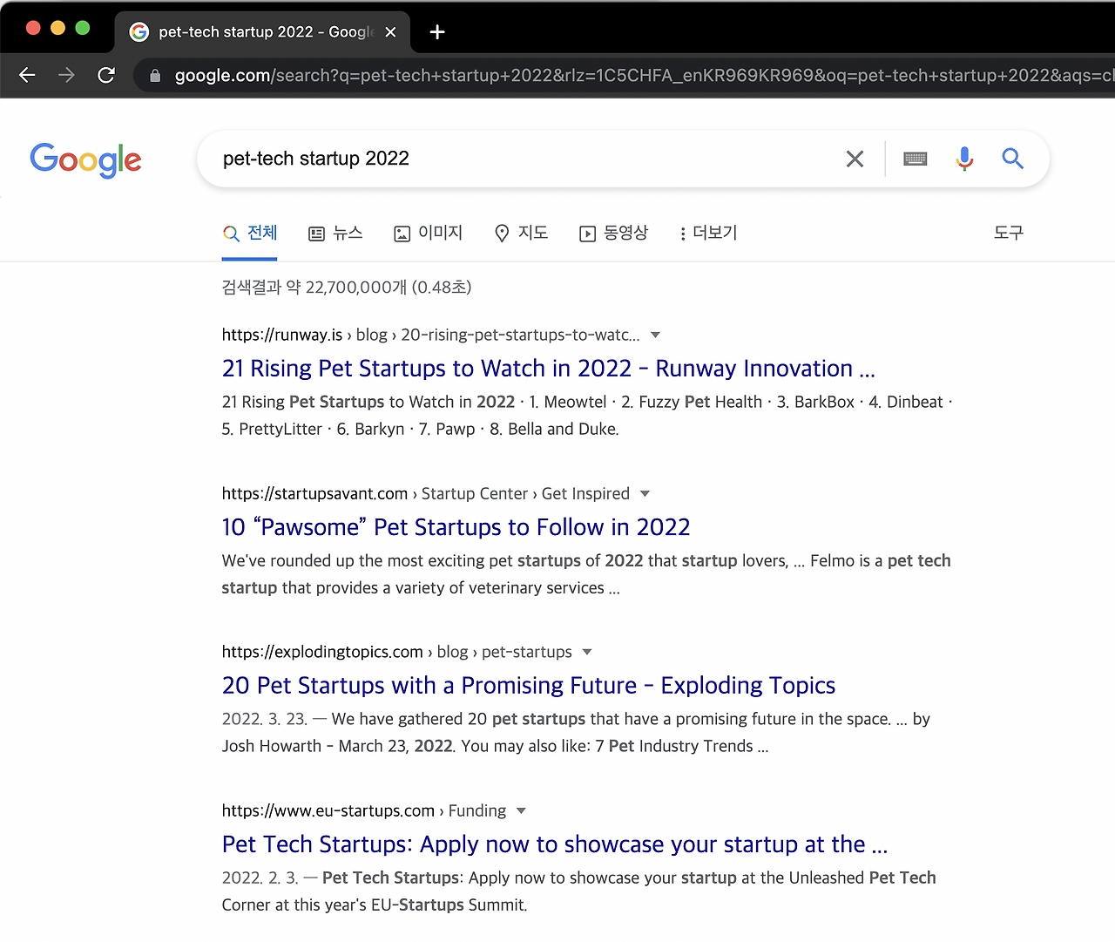Switch to the 이미지 (Images) tab

tap(428, 233)
